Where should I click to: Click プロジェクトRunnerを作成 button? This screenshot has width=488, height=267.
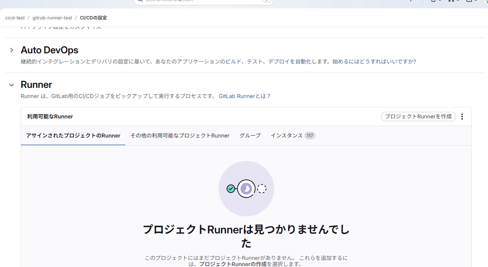point(418,117)
